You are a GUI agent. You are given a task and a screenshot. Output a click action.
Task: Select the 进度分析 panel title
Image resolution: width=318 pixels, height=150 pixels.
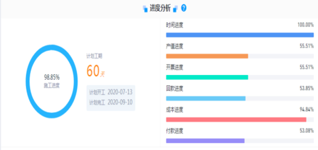pos(160,8)
